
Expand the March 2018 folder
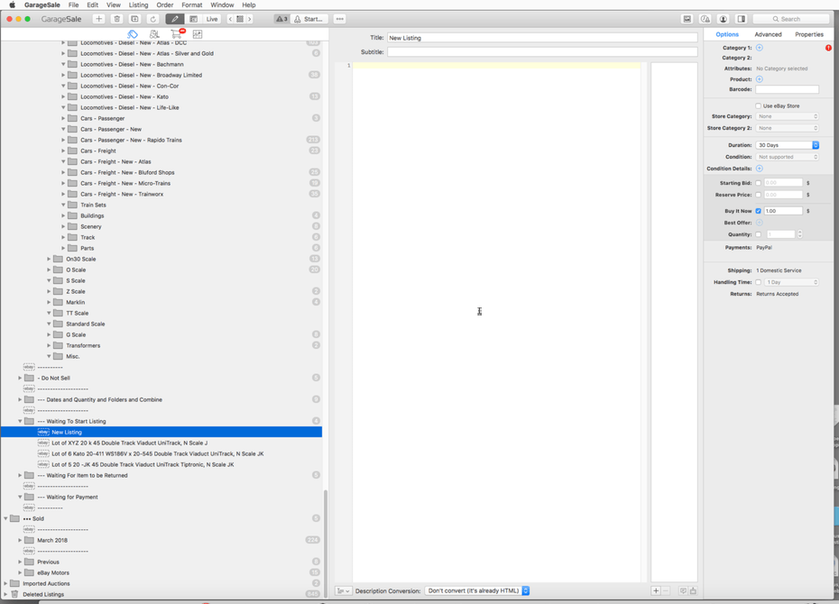pyautogui.click(x=21, y=540)
